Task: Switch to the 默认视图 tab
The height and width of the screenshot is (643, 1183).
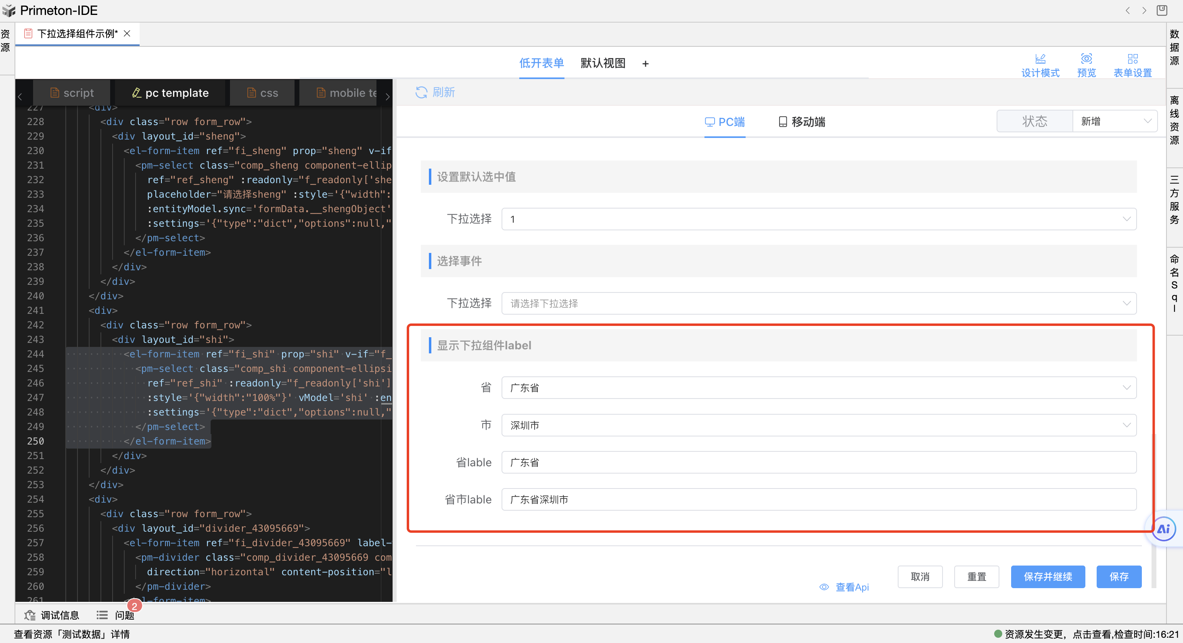Action: click(602, 63)
